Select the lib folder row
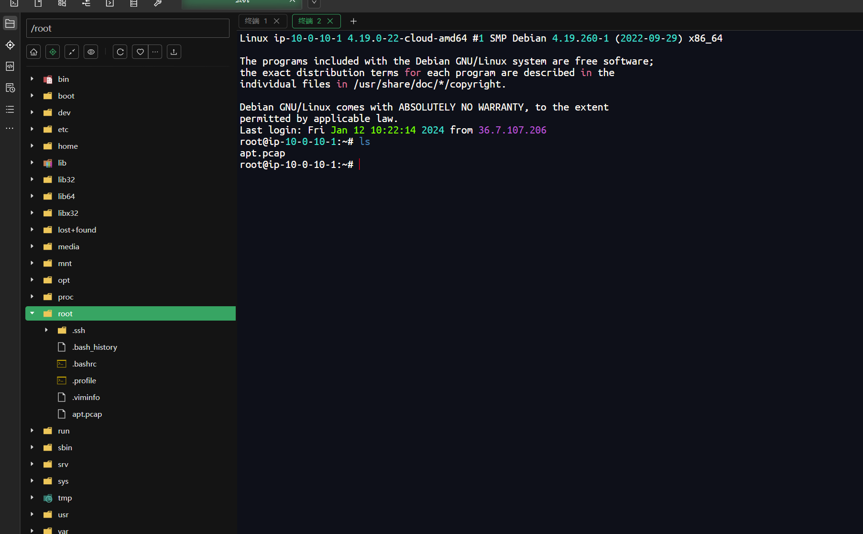This screenshot has height=534, width=863. [131, 163]
